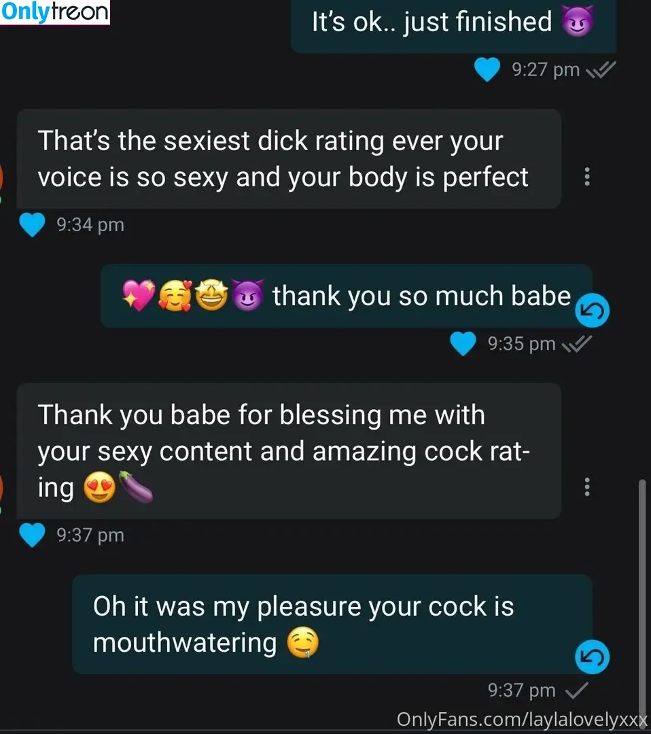The image size is (651, 734).
Task: Click the sparkling pink heart emoji
Action: (139, 296)
